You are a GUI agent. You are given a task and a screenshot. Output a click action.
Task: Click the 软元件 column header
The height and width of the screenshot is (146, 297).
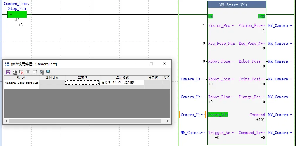click(22, 78)
